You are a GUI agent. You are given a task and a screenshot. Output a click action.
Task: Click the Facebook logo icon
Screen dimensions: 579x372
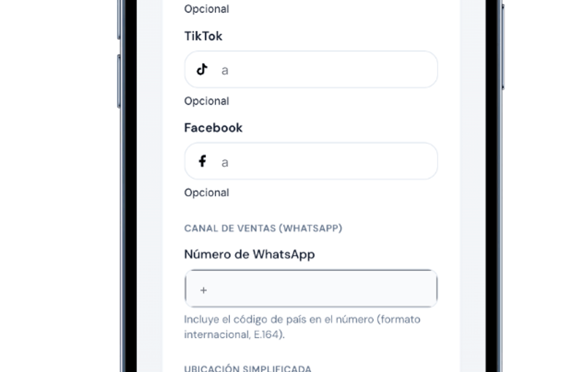pyautogui.click(x=202, y=161)
